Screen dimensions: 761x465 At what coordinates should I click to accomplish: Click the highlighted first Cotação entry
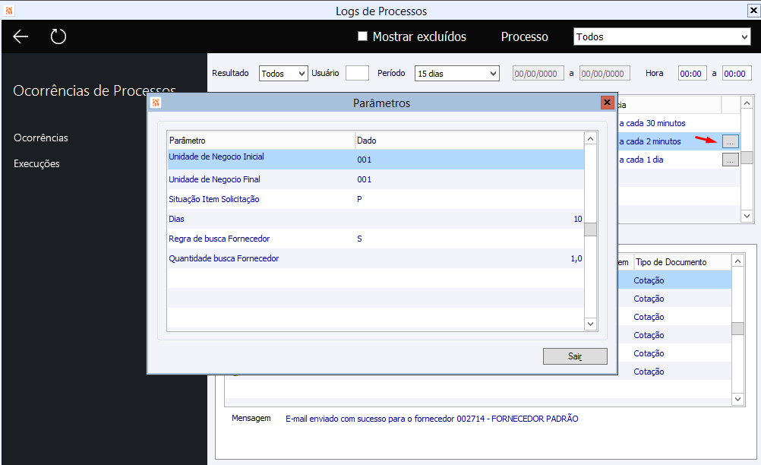(x=649, y=280)
